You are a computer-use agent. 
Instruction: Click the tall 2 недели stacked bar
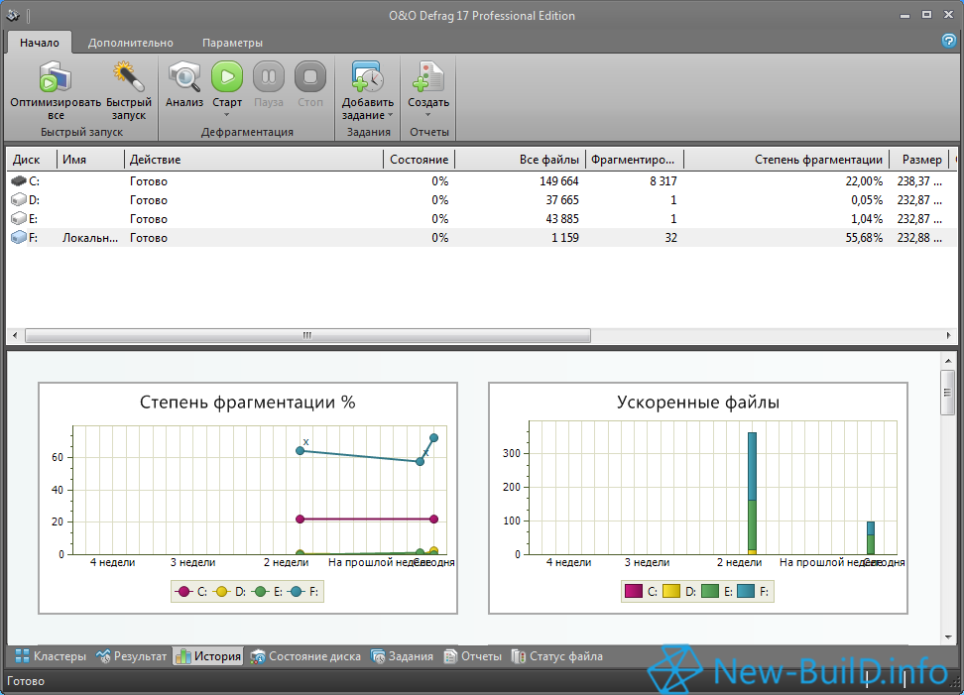tap(752, 494)
